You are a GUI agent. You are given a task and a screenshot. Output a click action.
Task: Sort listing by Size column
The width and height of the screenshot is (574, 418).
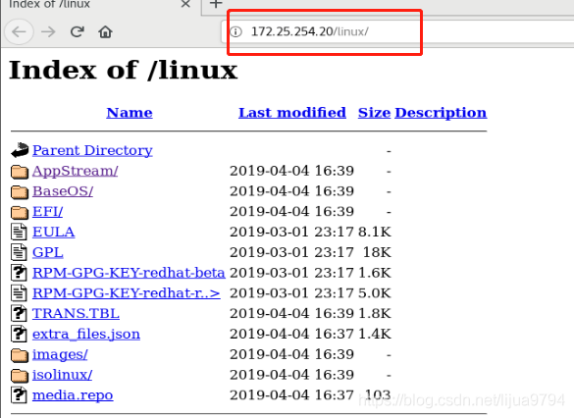(x=374, y=113)
